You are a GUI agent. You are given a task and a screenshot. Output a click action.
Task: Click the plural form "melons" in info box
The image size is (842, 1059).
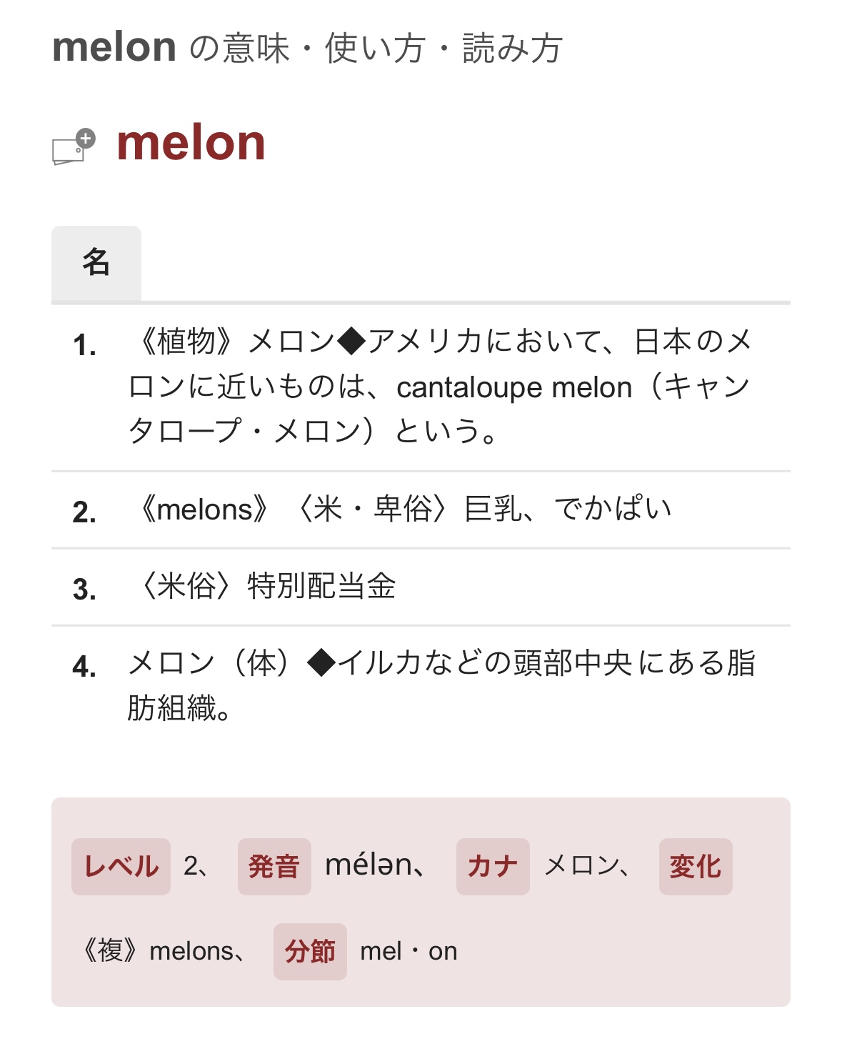pyautogui.click(x=191, y=951)
